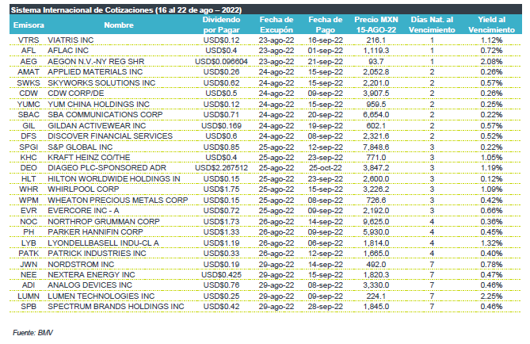Select ANALOG DEVICES INC name
530x344 pixels.
[x=90, y=285]
